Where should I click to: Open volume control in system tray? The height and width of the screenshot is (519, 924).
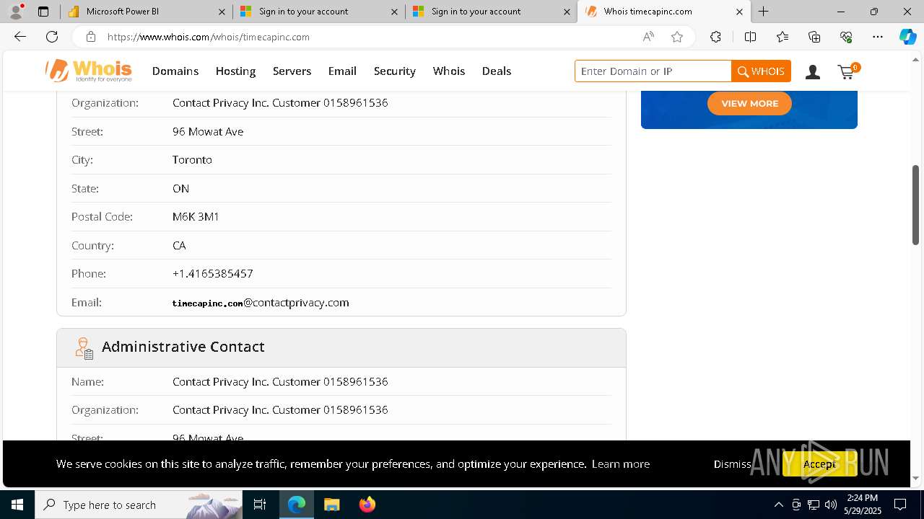click(831, 505)
